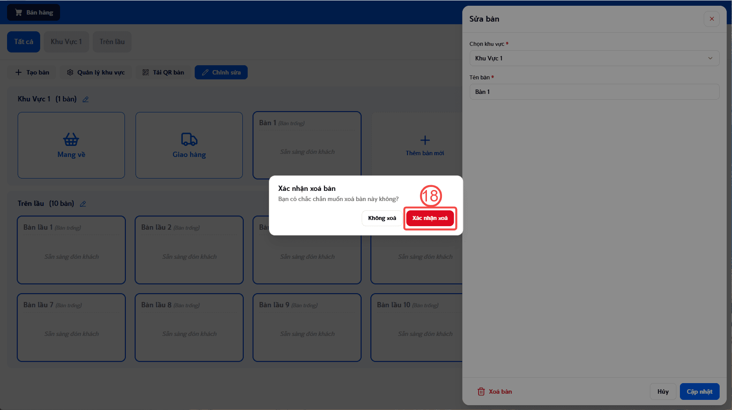The image size is (732, 410).
Task: Click the Tải QR bàn button
Action: click(x=163, y=72)
